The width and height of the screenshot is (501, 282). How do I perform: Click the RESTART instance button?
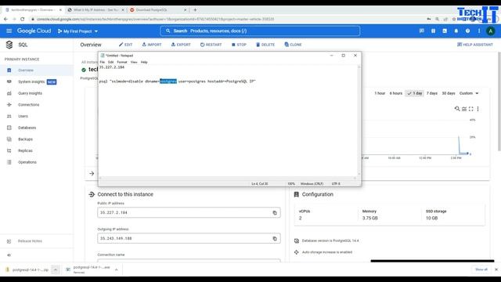point(211,45)
